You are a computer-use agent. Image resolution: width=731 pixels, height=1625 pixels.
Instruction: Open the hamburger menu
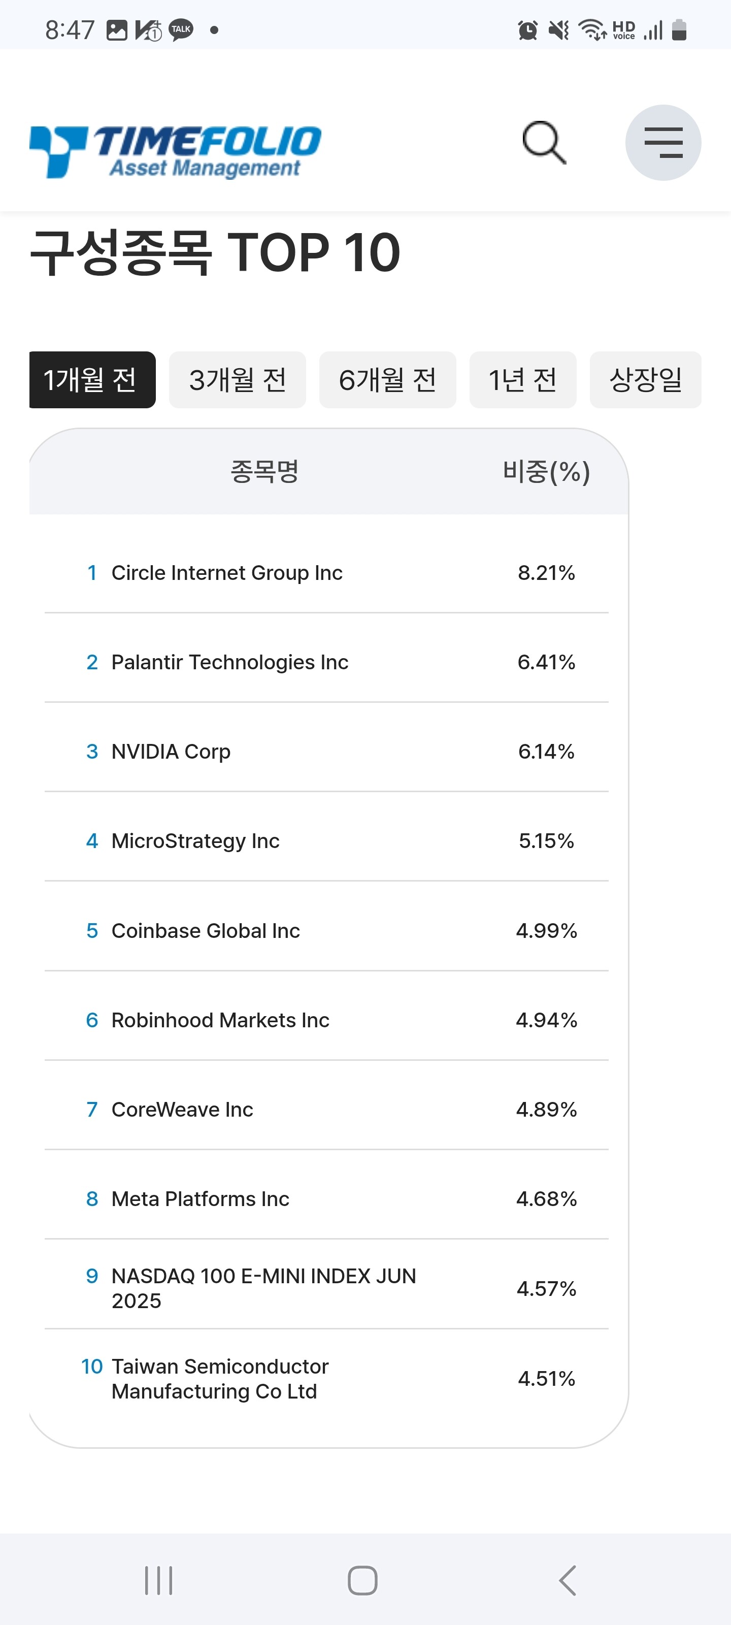(663, 143)
